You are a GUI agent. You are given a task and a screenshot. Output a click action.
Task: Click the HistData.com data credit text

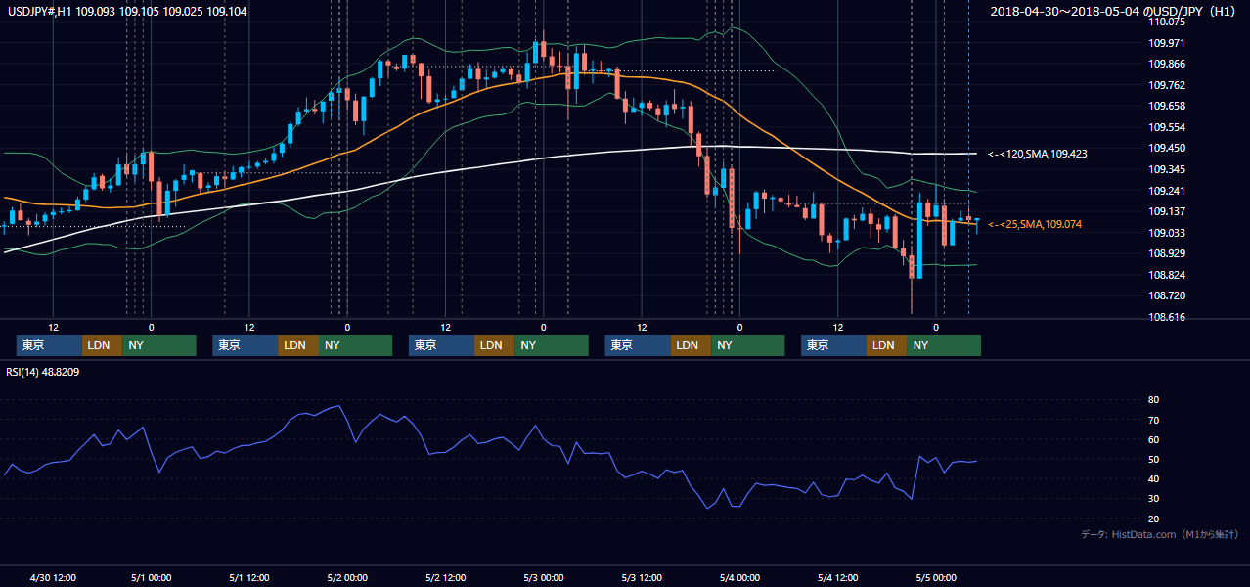[x=1159, y=534]
